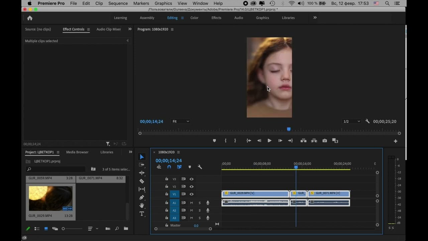Viewport: 428px width, 241px height.
Task: Open the 1/2 playback resolution dropdown
Action: point(351,122)
